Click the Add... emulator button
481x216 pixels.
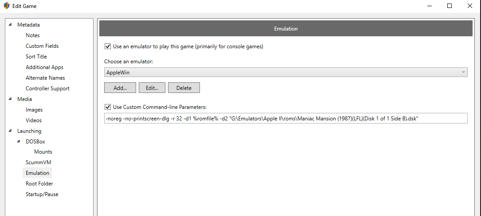click(120, 88)
